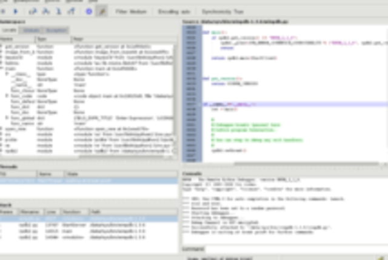Select the __doc__ NoneType row
The height and width of the screenshot is (260, 388).
coord(87,79)
